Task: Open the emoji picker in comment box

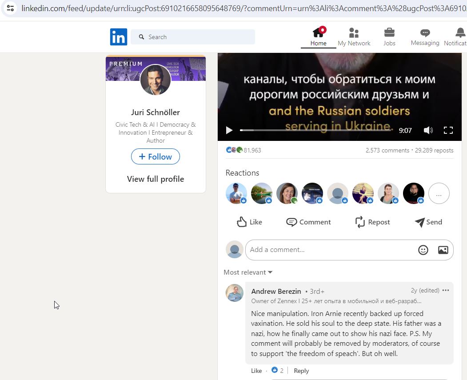Action: tap(423, 250)
